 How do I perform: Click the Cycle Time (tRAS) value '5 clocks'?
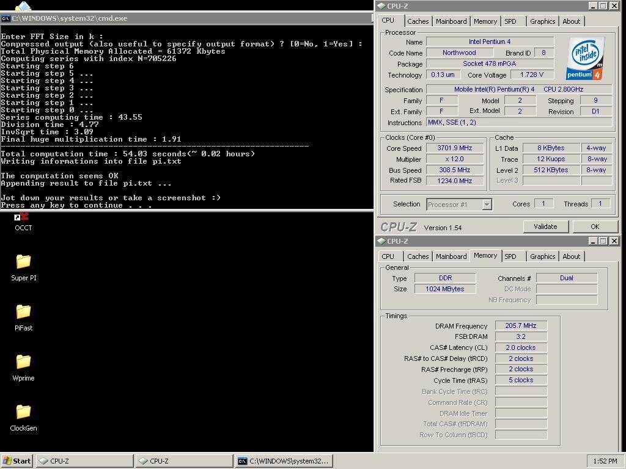pos(521,380)
